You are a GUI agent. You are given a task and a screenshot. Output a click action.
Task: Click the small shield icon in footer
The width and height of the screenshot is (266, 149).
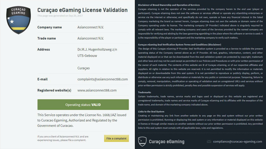click(142, 141)
